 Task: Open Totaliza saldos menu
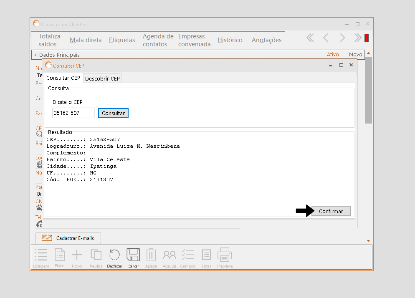(x=49, y=40)
